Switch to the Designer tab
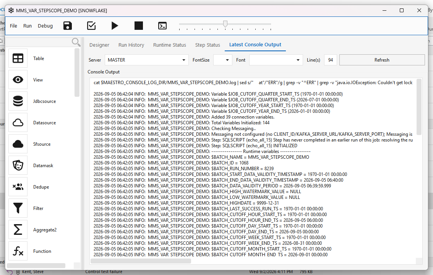433x275 pixels. click(99, 45)
